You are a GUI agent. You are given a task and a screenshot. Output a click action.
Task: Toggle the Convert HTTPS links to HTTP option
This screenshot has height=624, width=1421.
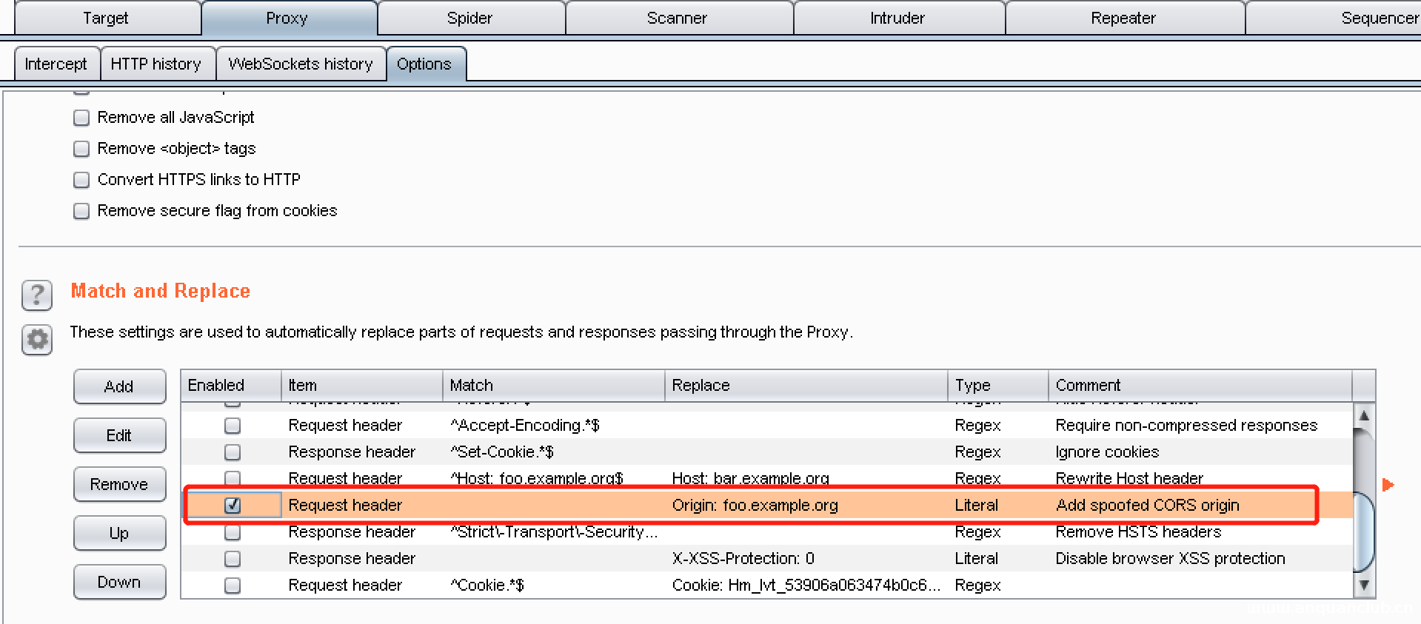(x=81, y=180)
